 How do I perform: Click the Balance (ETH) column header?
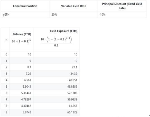coord(22,34)
